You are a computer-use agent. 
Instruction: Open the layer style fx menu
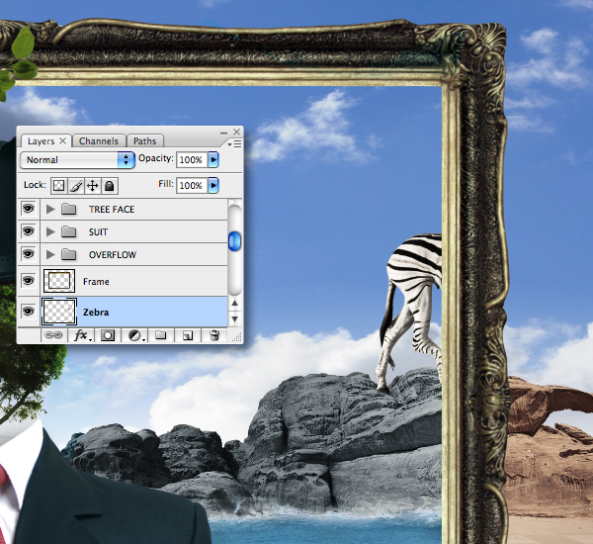click(81, 335)
